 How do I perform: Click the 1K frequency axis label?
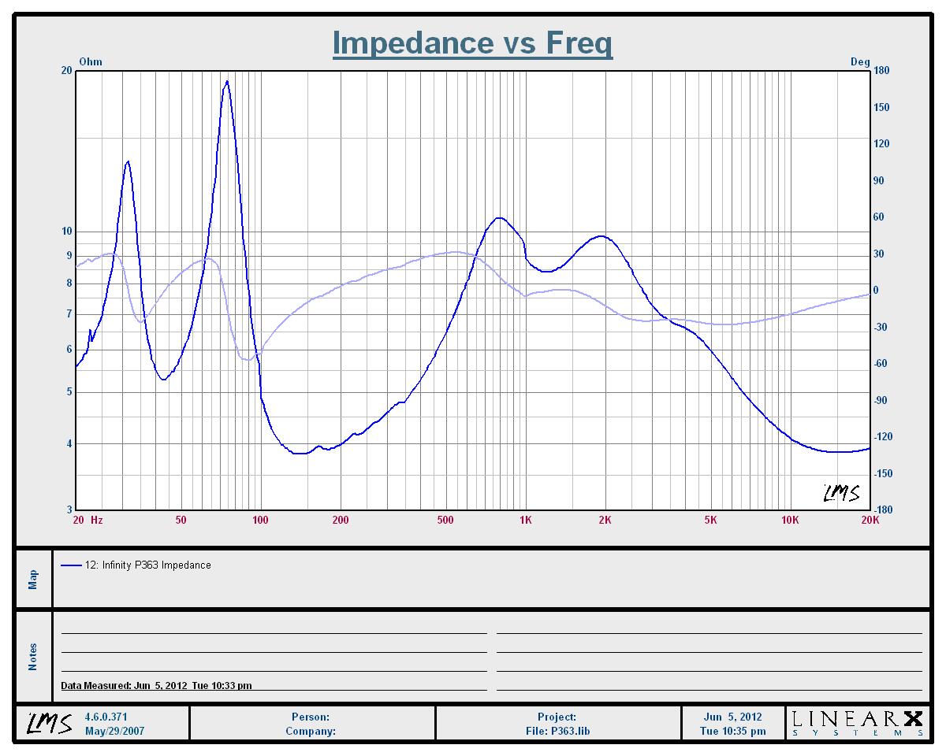click(x=526, y=521)
